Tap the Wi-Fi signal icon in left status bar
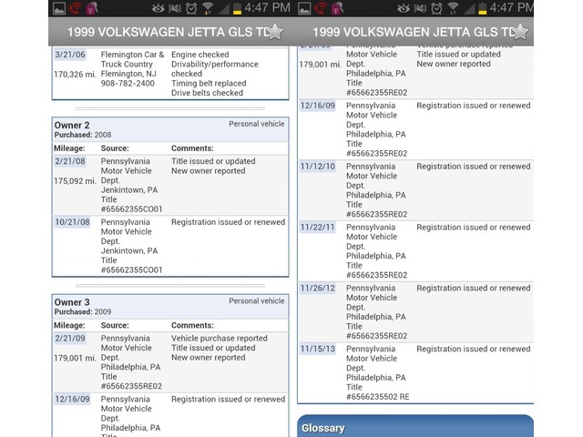The width and height of the screenshot is (583, 437). pos(208,8)
